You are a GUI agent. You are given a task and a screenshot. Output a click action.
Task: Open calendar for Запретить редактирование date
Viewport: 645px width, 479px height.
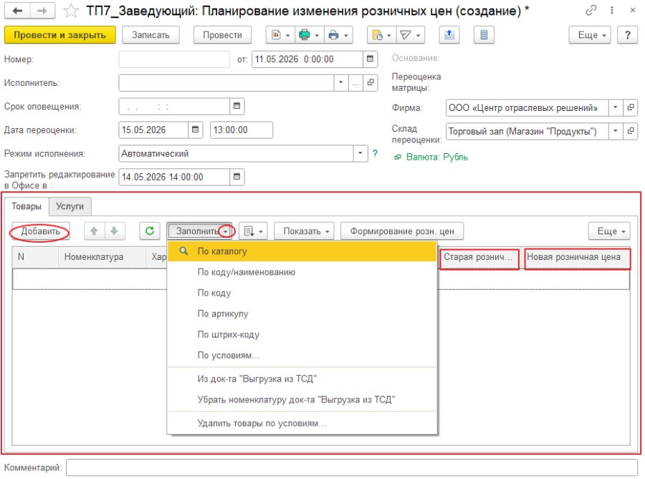pos(237,177)
